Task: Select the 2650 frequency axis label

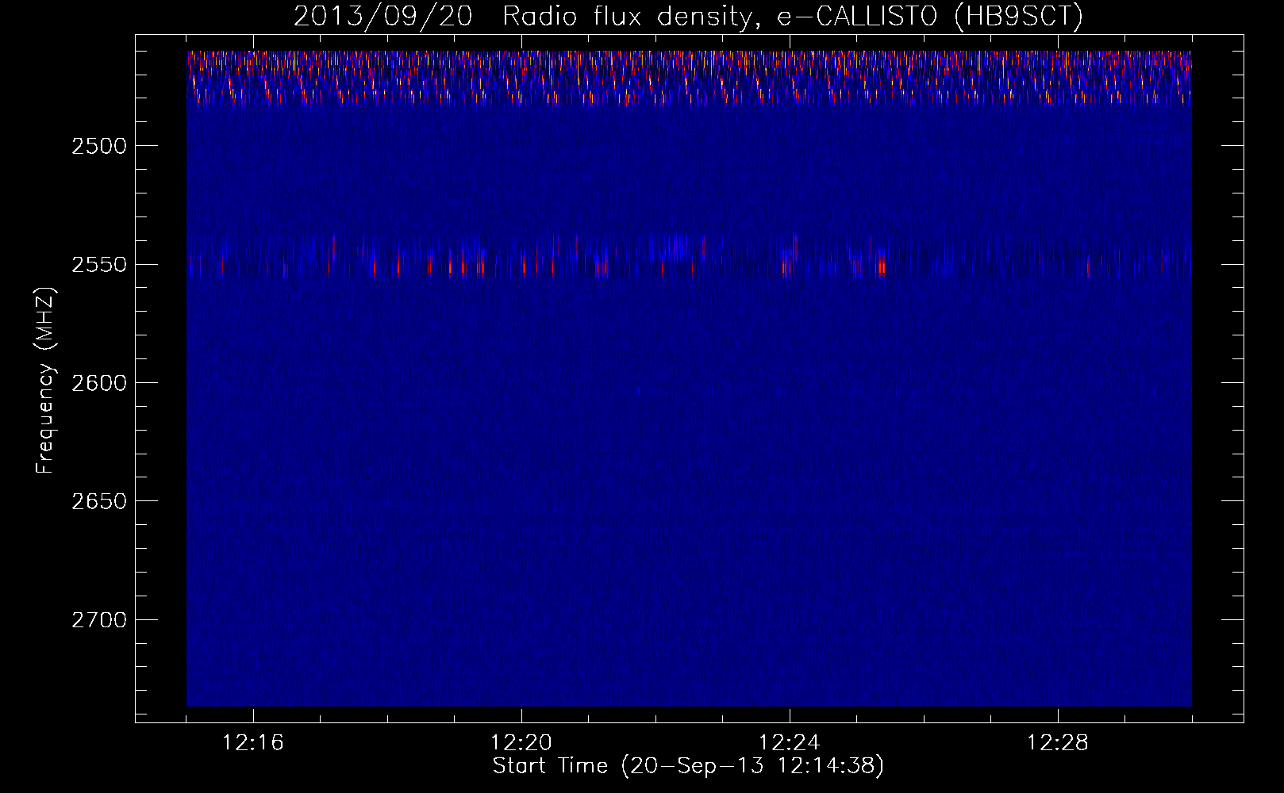Action: (x=98, y=501)
